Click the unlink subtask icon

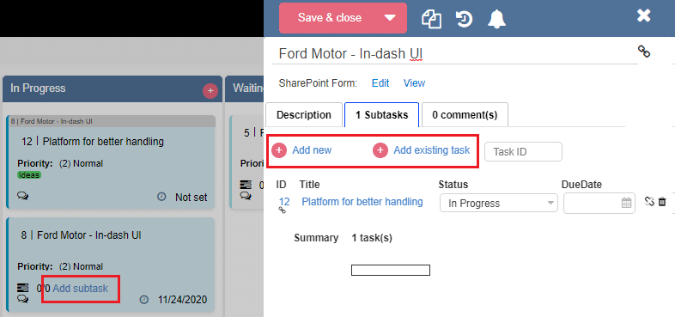click(649, 201)
